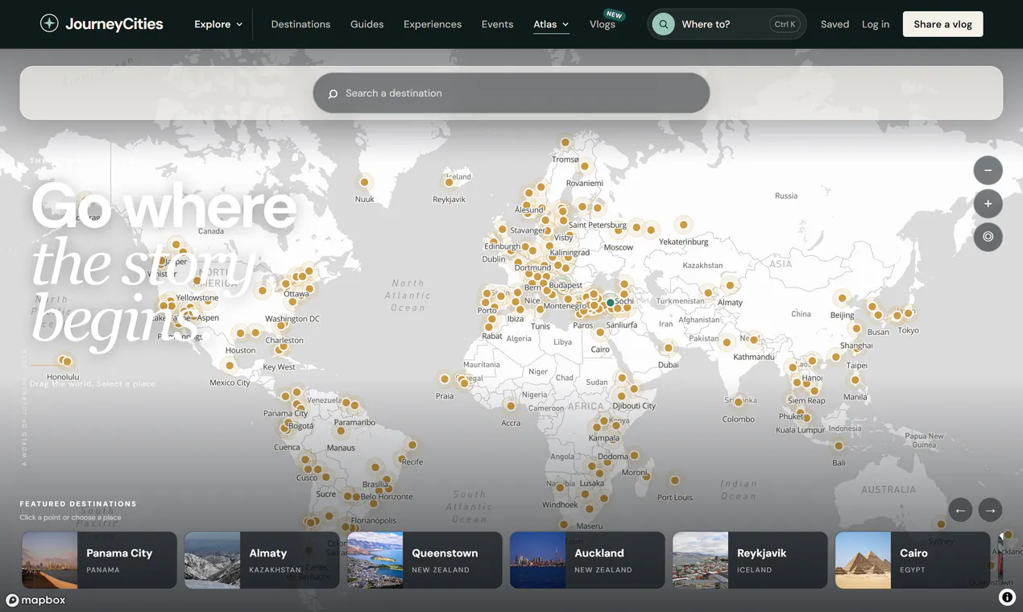Open the Vlogs nav item
This screenshot has height=612, width=1023.
[603, 24]
